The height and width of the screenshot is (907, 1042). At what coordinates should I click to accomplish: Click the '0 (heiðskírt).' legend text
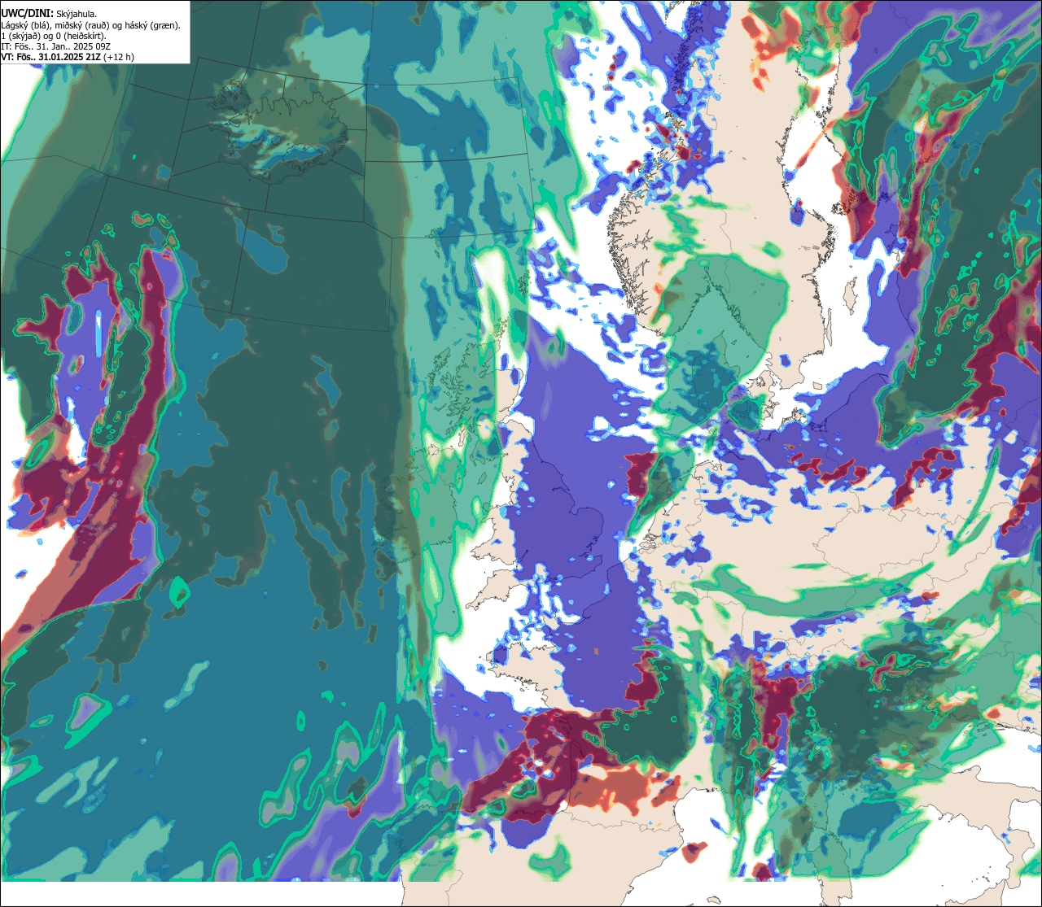[x=81, y=36]
